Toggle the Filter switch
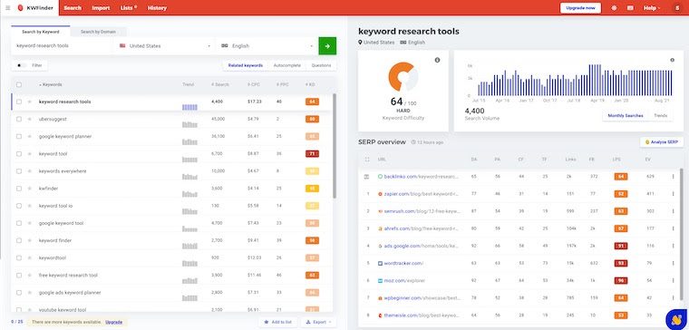The width and height of the screenshot is (689, 330). click(x=21, y=65)
